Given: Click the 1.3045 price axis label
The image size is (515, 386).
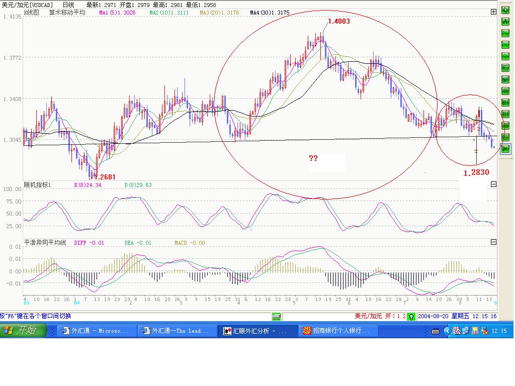Looking at the screenshot, I should click(x=12, y=140).
